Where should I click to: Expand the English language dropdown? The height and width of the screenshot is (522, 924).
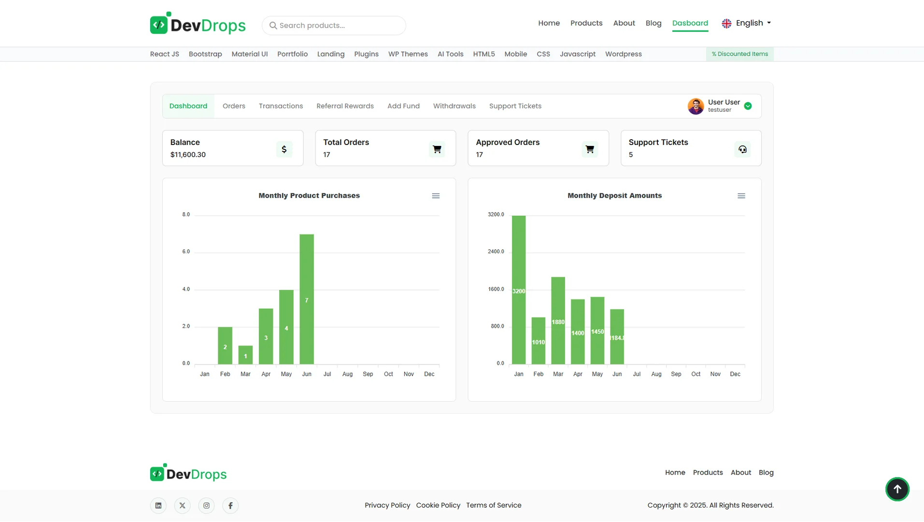pyautogui.click(x=747, y=23)
